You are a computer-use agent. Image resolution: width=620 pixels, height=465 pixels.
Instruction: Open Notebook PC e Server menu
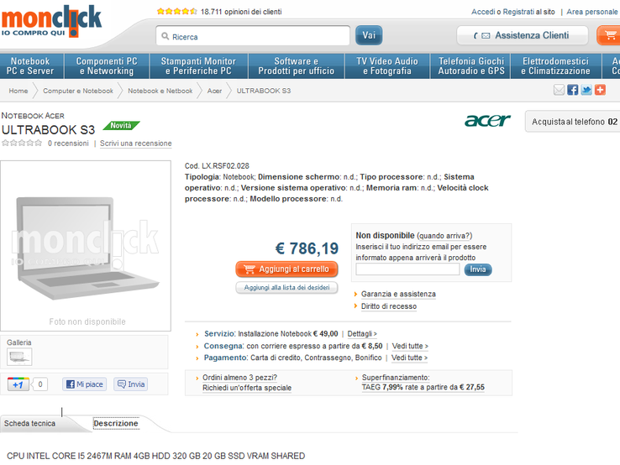pos(30,66)
